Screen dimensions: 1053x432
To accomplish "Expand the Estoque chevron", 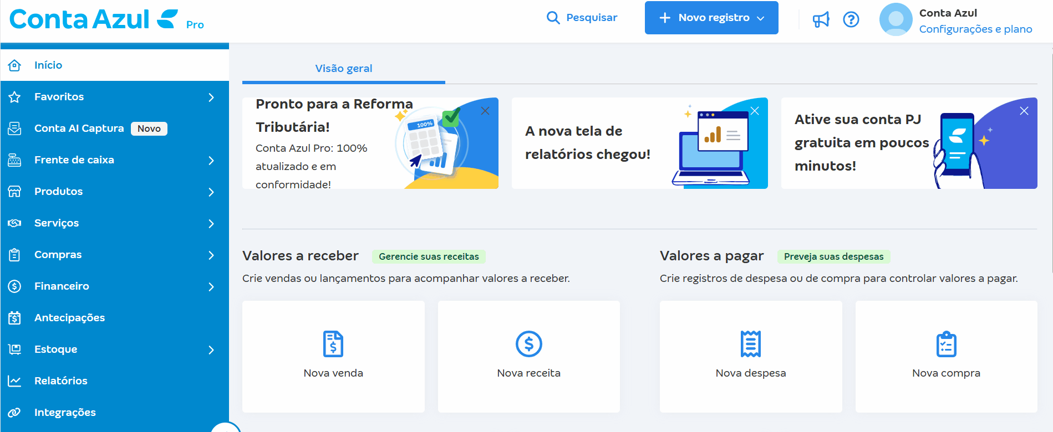I will click(211, 350).
